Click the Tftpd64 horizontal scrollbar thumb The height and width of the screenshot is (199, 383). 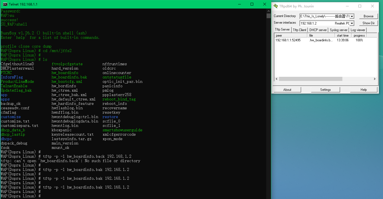tap(311, 79)
